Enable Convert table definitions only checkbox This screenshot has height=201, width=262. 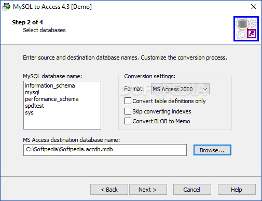[x=128, y=101]
